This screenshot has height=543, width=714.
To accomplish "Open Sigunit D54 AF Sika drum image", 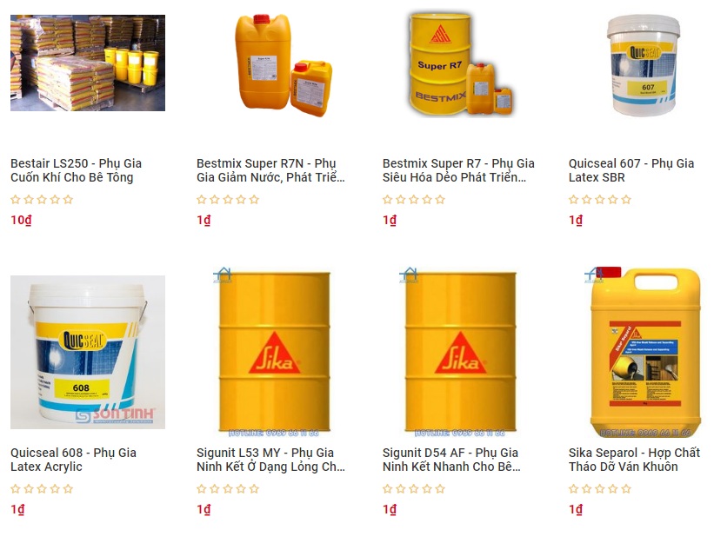I will 460,352.
